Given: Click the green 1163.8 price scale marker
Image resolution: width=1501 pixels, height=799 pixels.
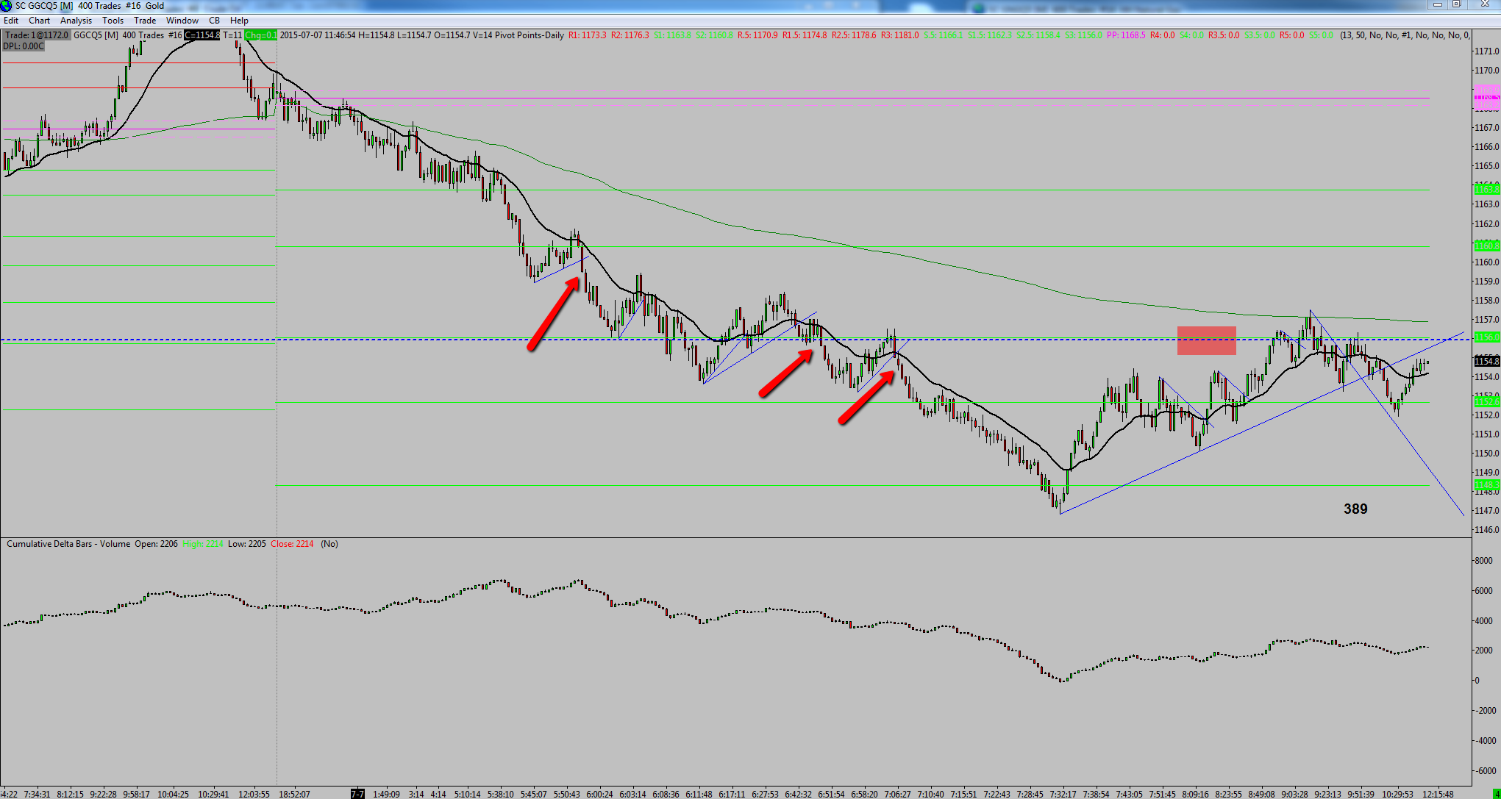Looking at the screenshot, I should click(1486, 190).
